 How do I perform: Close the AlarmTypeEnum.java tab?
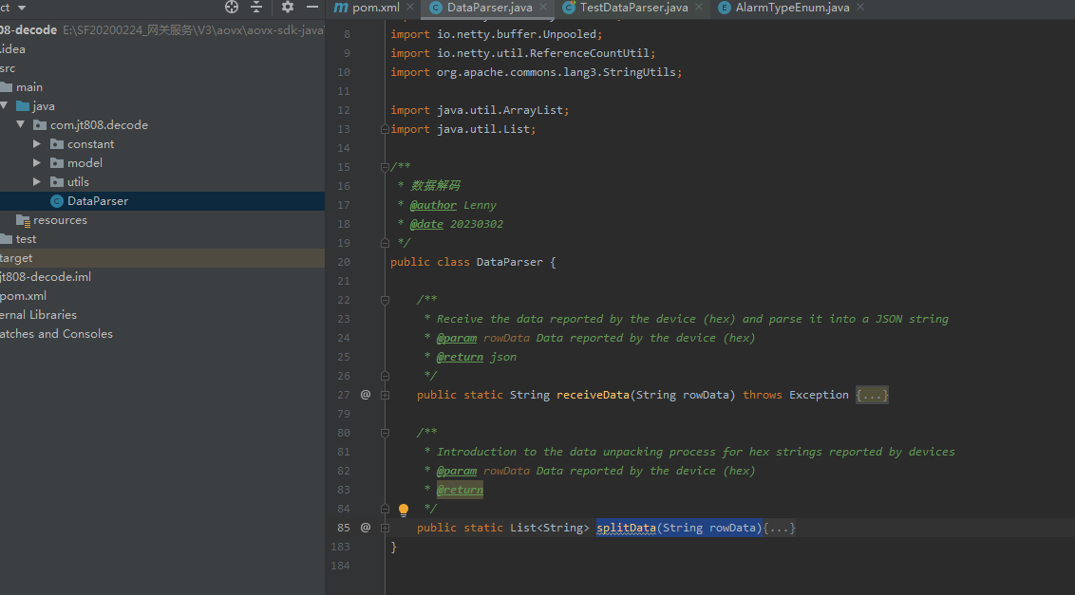click(860, 8)
